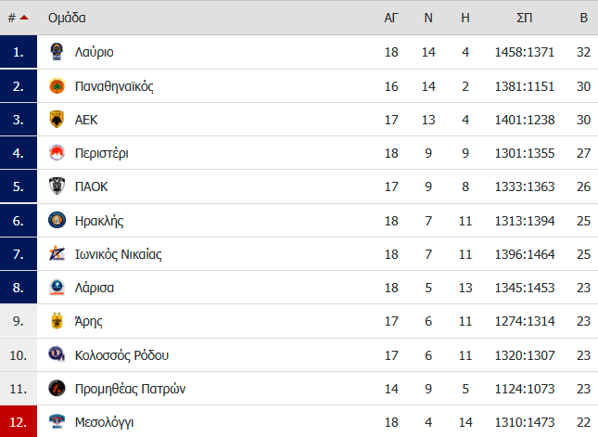Sort standings by Ν wins column
598x437 pixels.
tap(428, 18)
